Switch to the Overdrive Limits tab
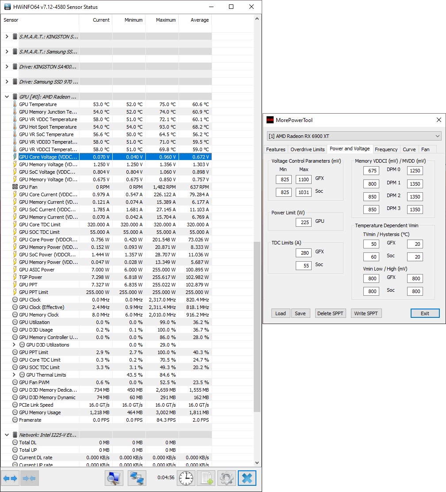Image resolution: width=446 pixels, height=492 pixels. click(308, 149)
